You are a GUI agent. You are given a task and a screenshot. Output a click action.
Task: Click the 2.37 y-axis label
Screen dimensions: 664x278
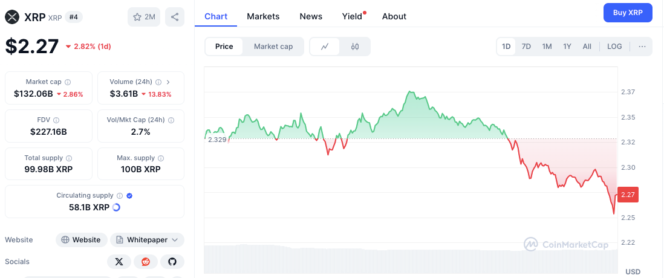[628, 92]
